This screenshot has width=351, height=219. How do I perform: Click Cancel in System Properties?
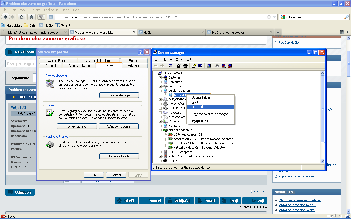116,175
